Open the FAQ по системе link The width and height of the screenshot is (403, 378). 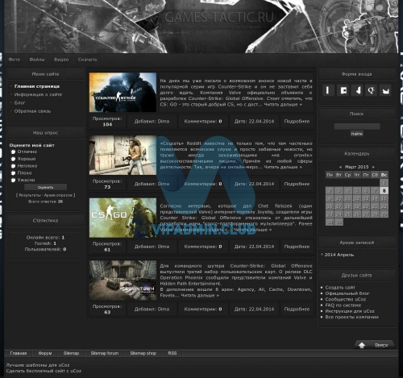tap(343, 305)
